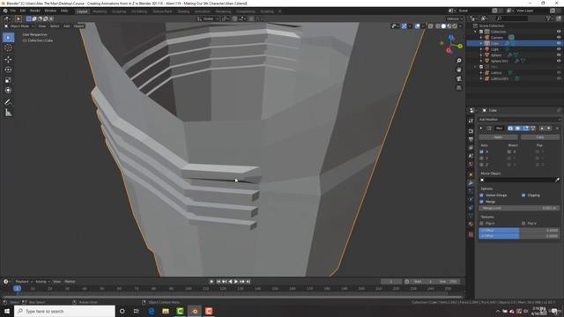Toggle mirror Axis X checkbox
The image size is (564, 317).
click(x=482, y=151)
